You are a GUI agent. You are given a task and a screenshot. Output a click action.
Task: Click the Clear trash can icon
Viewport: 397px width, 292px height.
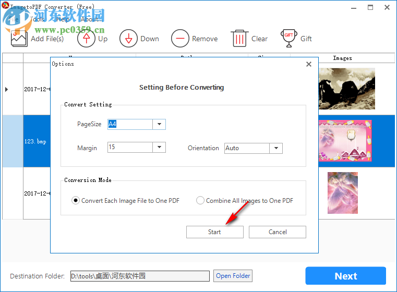(239, 39)
